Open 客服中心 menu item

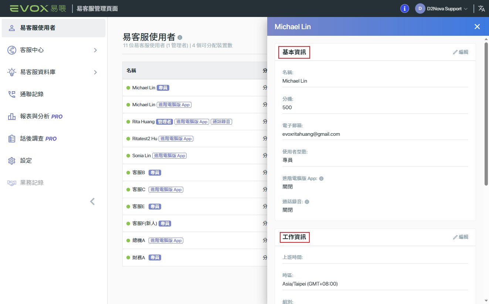(x=54, y=50)
